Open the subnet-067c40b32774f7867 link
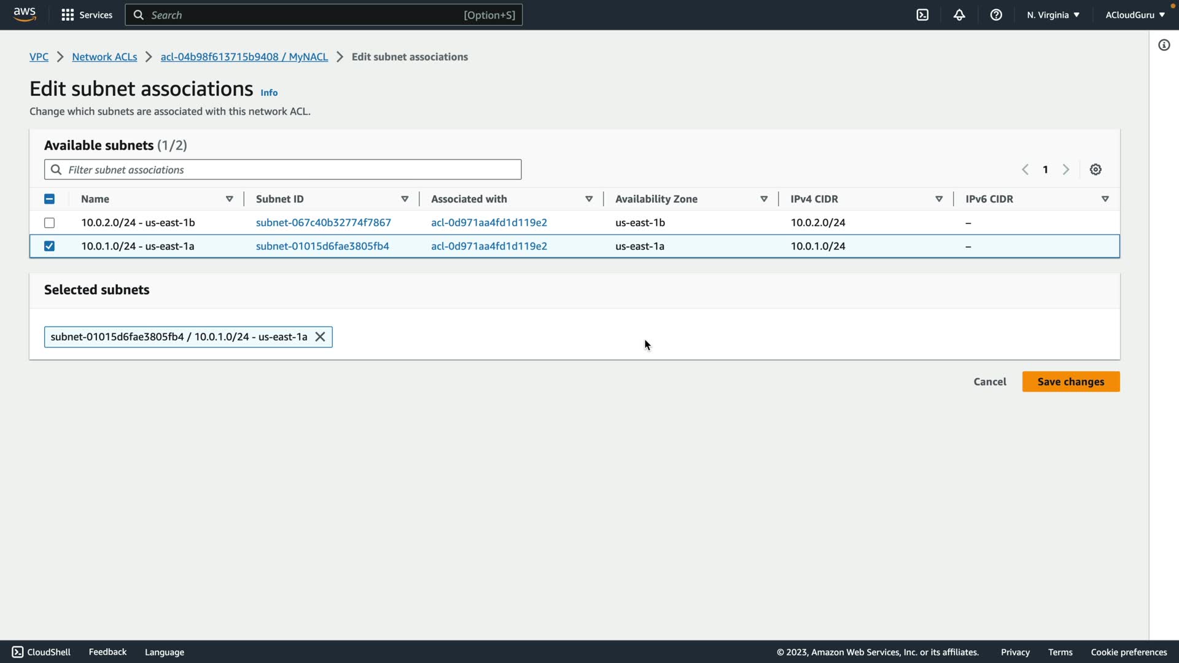 click(x=323, y=222)
